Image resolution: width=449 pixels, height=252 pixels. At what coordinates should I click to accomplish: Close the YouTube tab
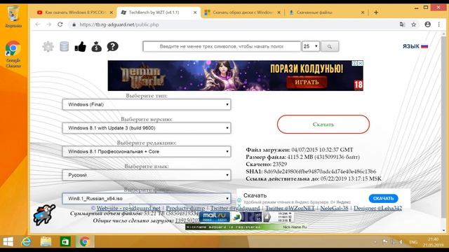coord(112,13)
